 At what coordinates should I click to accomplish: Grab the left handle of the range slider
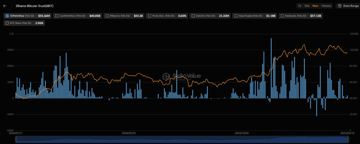coord(16,139)
